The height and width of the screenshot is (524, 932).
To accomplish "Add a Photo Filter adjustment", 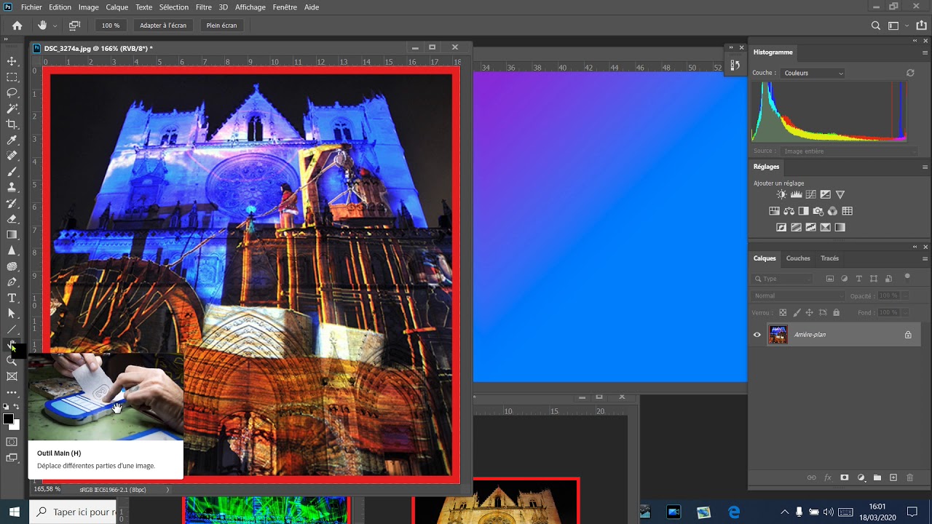I will [x=818, y=211].
